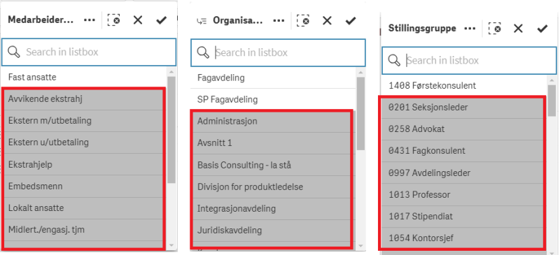Select Fagavdeling value

[273, 78]
